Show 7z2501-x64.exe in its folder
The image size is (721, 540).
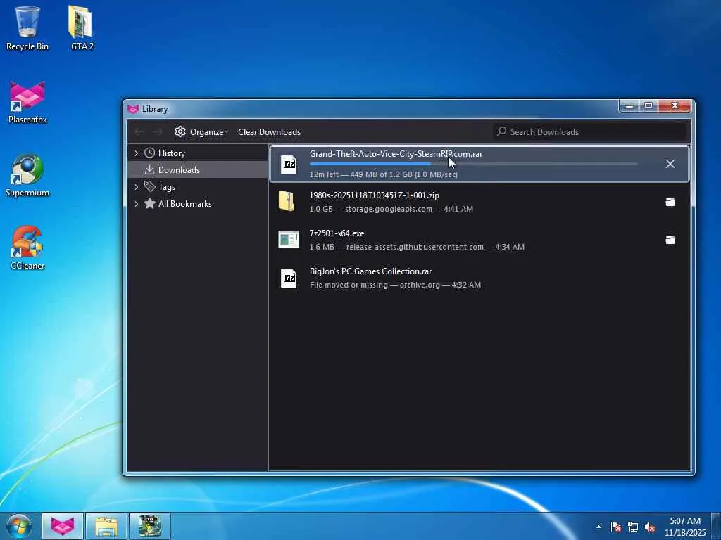(x=670, y=240)
